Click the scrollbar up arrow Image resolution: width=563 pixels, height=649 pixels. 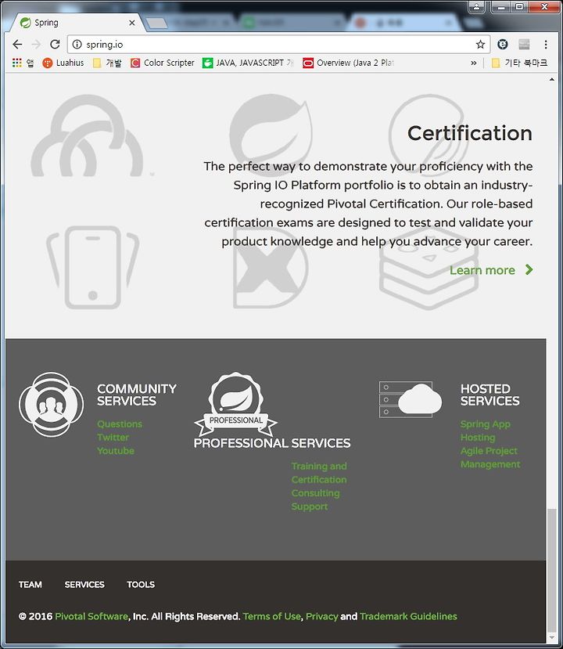pyautogui.click(x=551, y=79)
